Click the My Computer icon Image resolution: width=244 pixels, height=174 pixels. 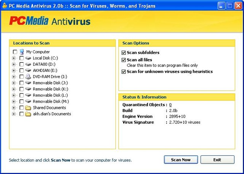[22, 52]
